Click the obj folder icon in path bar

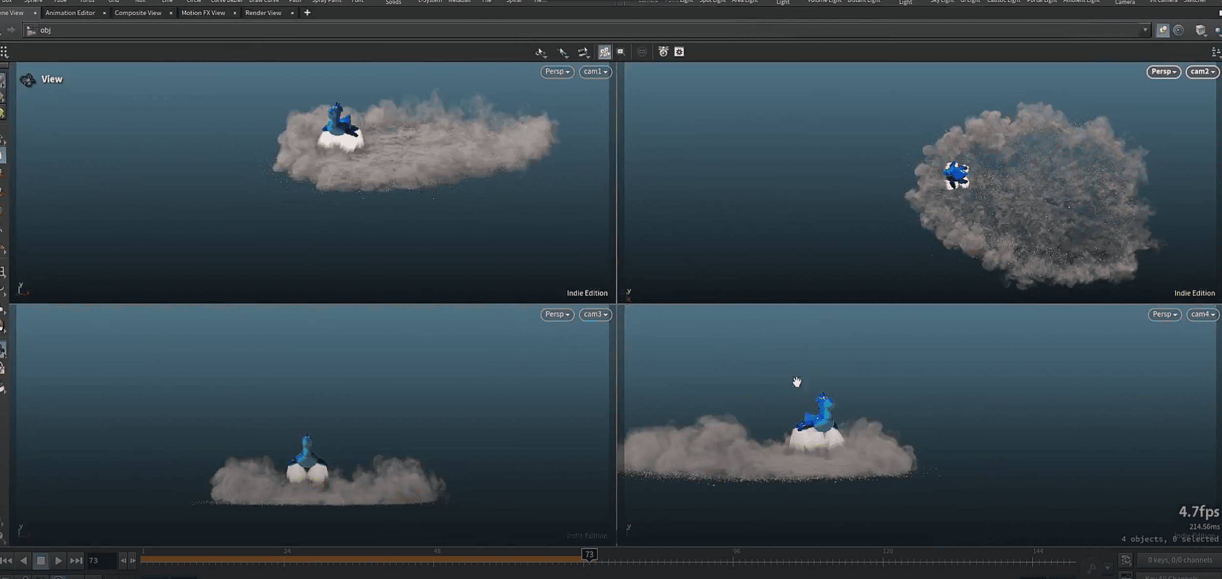coord(31,30)
